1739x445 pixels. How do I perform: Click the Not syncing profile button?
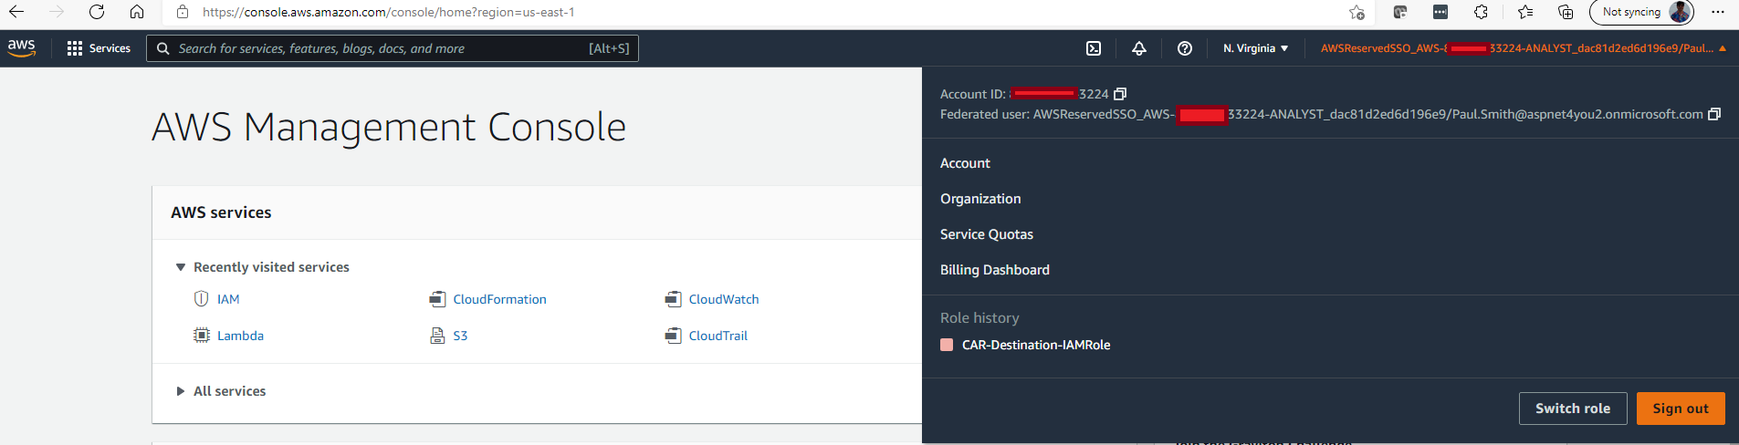pyautogui.click(x=1641, y=12)
